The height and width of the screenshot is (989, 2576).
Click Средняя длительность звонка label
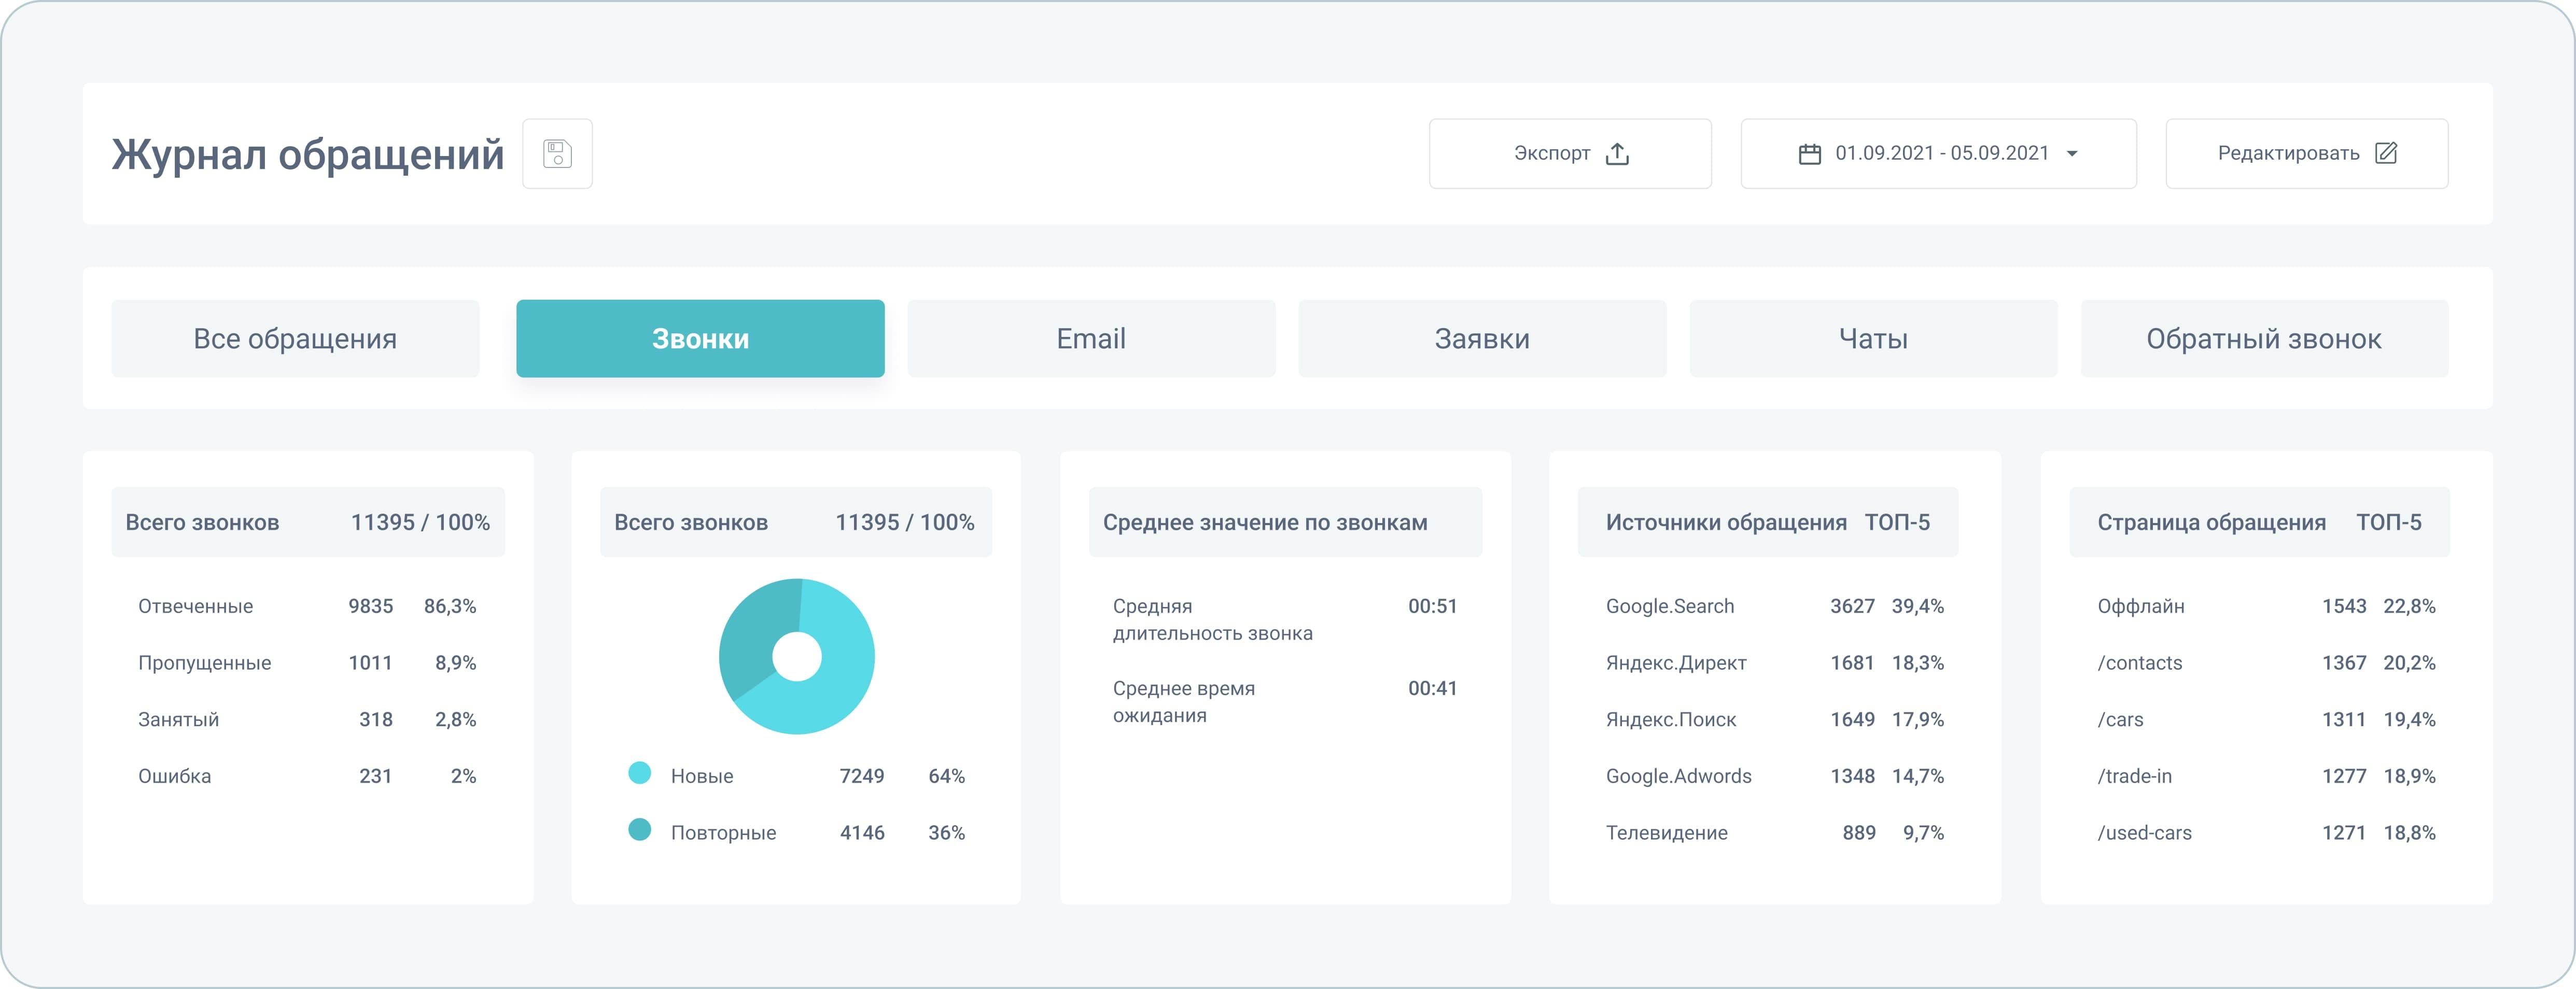point(1212,620)
